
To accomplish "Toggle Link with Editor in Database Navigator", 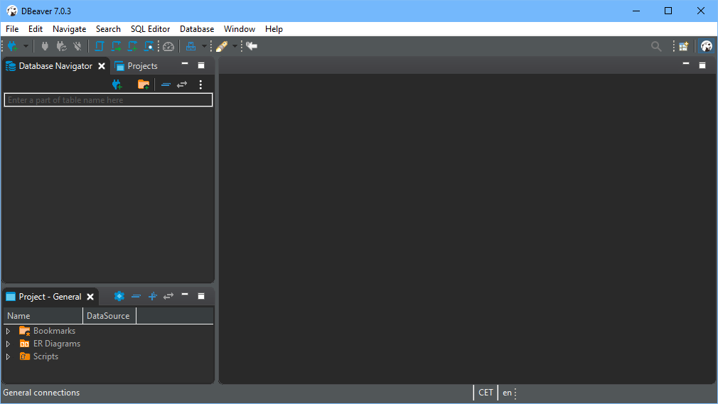I will [x=182, y=84].
